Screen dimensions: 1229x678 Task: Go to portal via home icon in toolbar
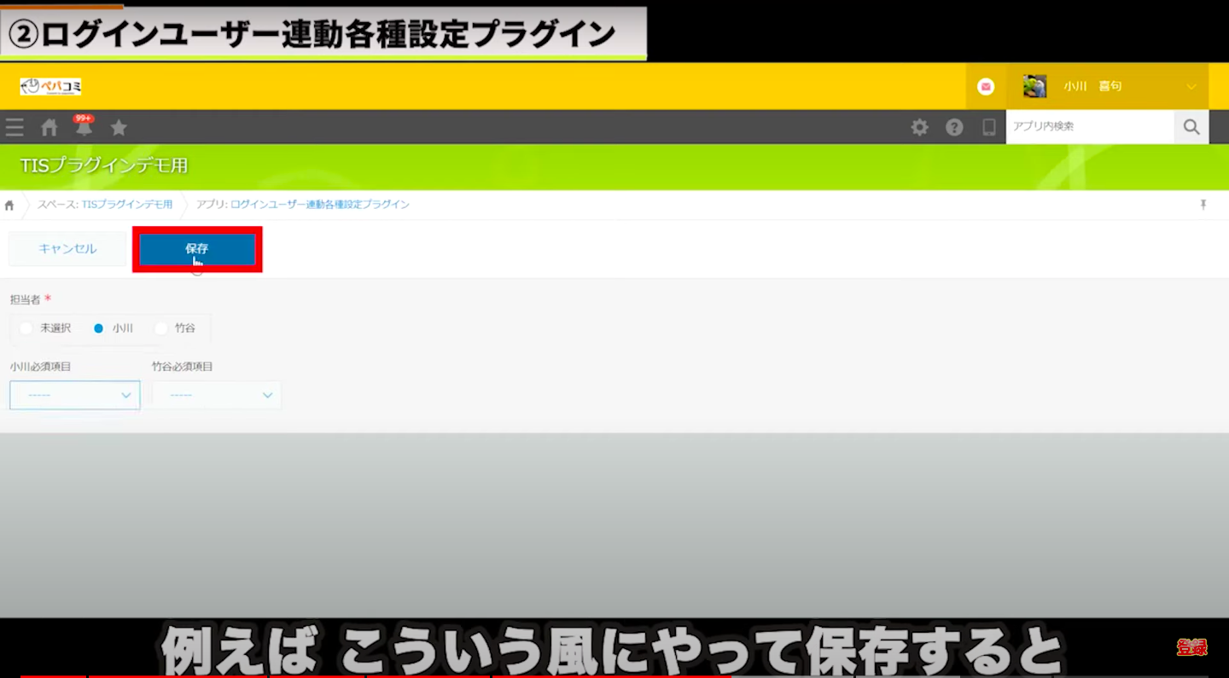50,128
